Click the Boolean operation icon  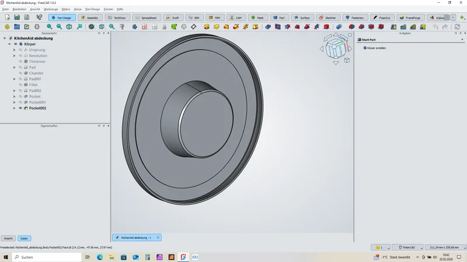[339, 27]
